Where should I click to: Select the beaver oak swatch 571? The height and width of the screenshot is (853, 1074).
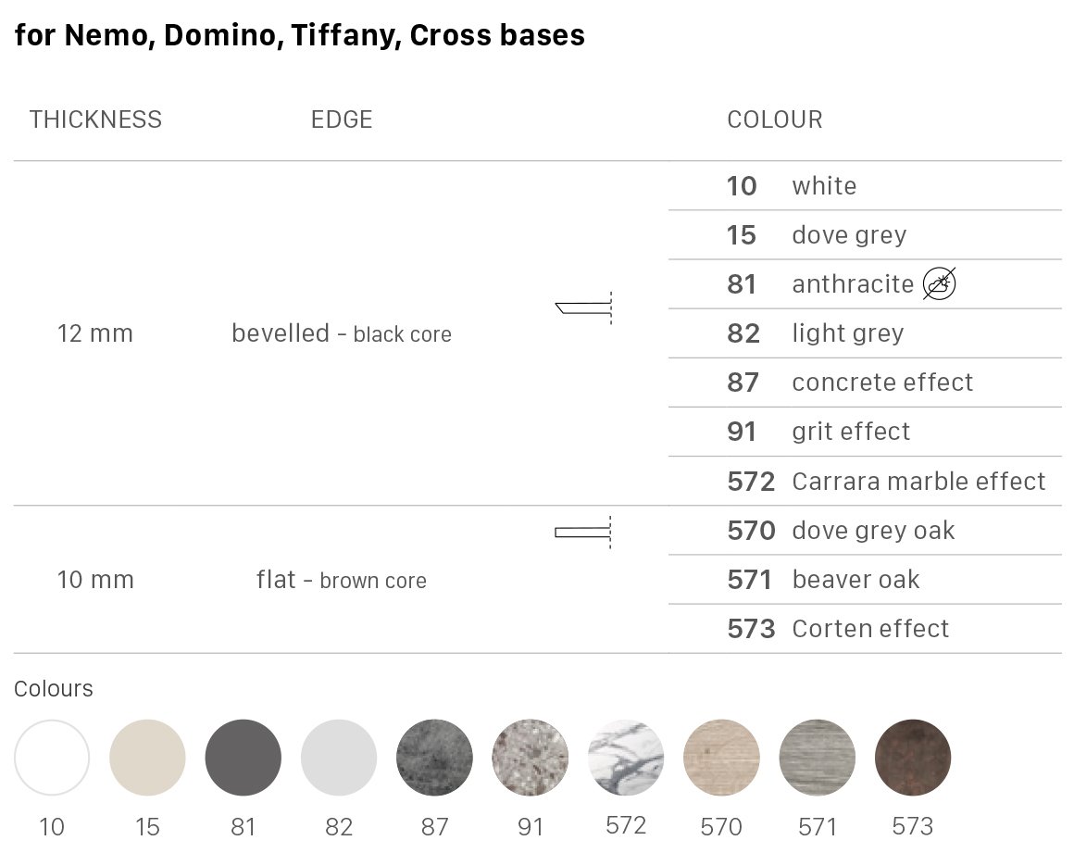pos(818,758)
